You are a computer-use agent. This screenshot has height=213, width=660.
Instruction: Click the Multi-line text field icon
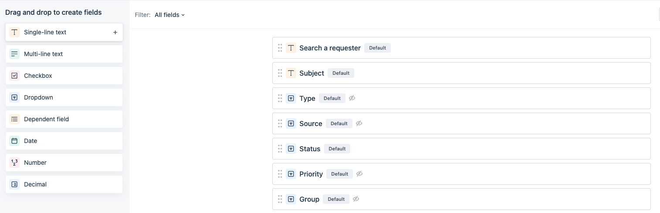[14, 54]
